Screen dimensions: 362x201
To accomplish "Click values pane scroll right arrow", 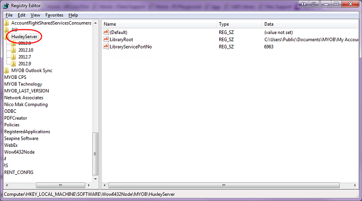I will [x=355, y=185].
